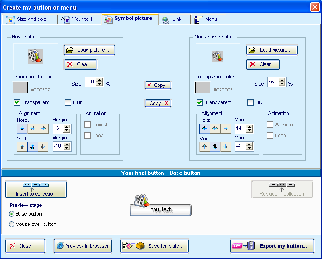Image resolution: width=322 pixels, height=259 pixels.
Task: Copy settings to mouse over button (right arrows)
Action: (x=158, y=103)
